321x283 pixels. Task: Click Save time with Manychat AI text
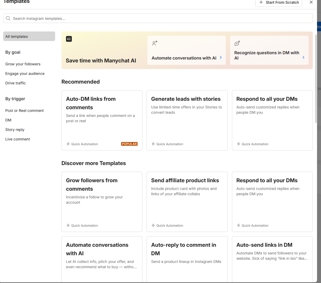101,61
